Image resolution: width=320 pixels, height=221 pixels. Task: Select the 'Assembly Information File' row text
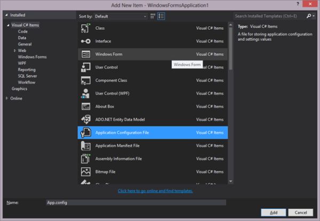(118, 159)
